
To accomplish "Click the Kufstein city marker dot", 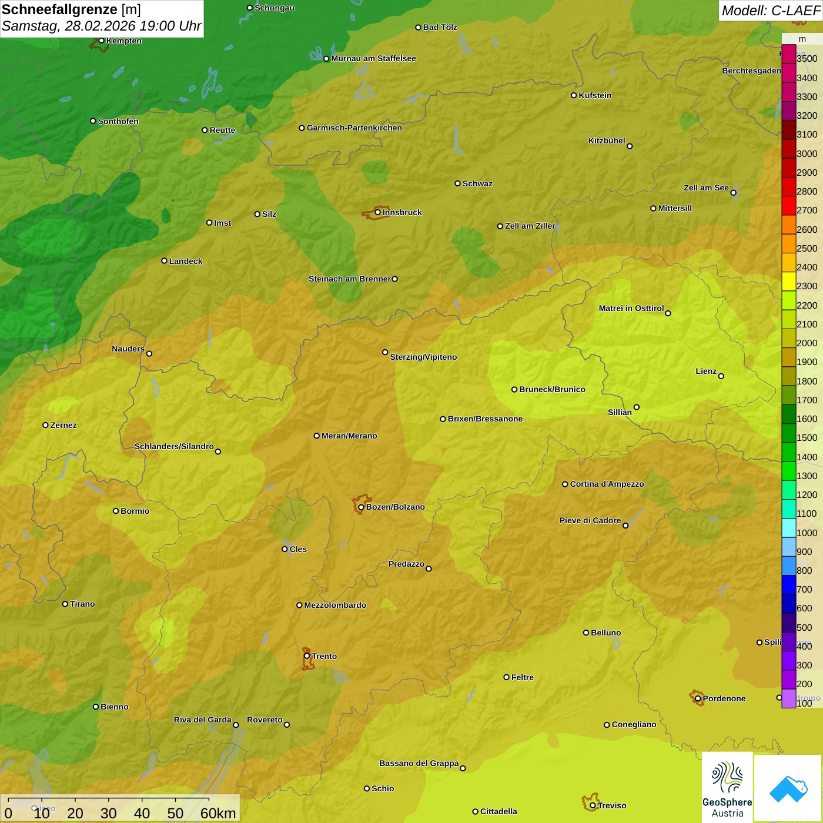I will (x=574, y=95).
